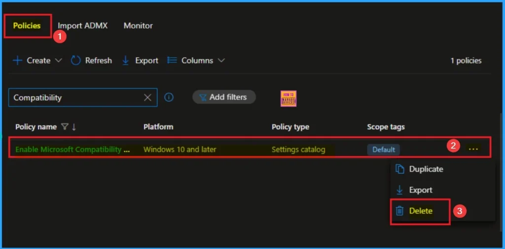The image size is (505, 249).
Task: Click the Default scope tag badge
Action: pos(384,150)
